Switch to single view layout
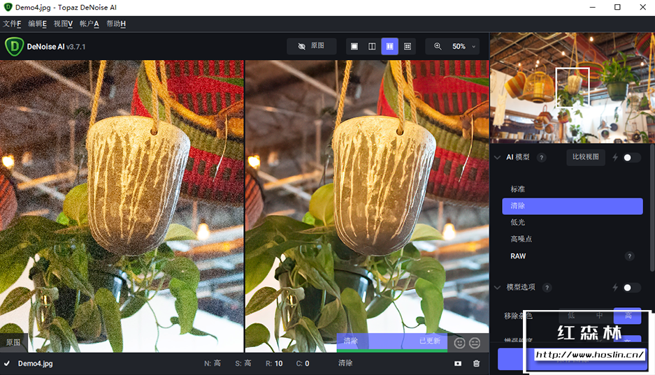The image size is (655, 375). (x=354, y=46)
